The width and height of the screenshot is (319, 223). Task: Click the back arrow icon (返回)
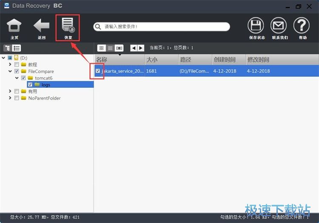coord(41,25)
